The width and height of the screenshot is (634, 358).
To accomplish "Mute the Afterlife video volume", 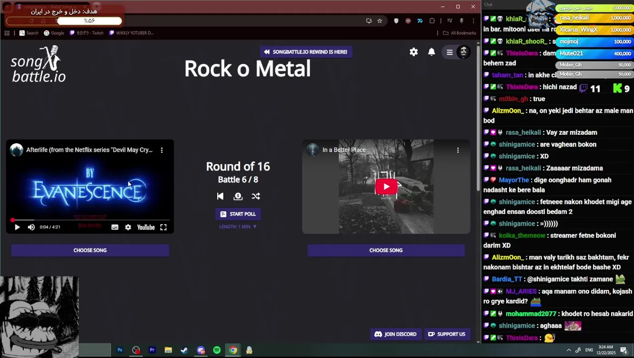I will (x=31, y=227).
